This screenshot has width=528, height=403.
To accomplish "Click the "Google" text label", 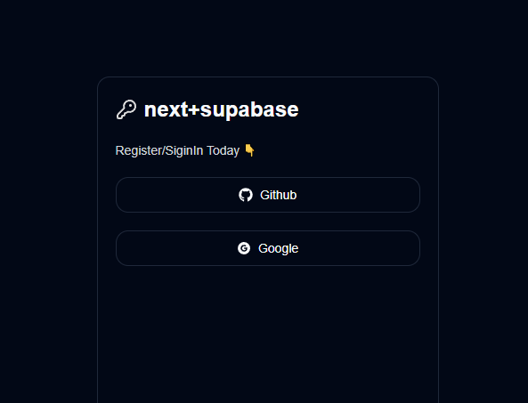I will (278, 248).
